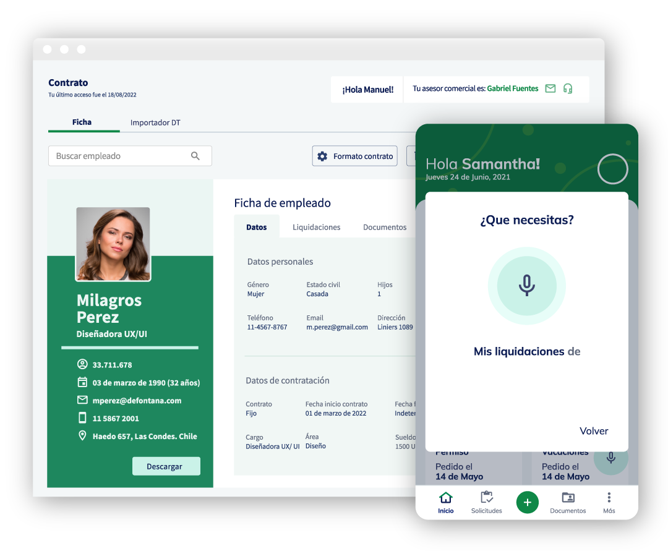Image resolution: width=668 pixels, height=551 pixels.
Task: Open the mail icon next to Gabriel Fuentes
Action: point(550,88)
